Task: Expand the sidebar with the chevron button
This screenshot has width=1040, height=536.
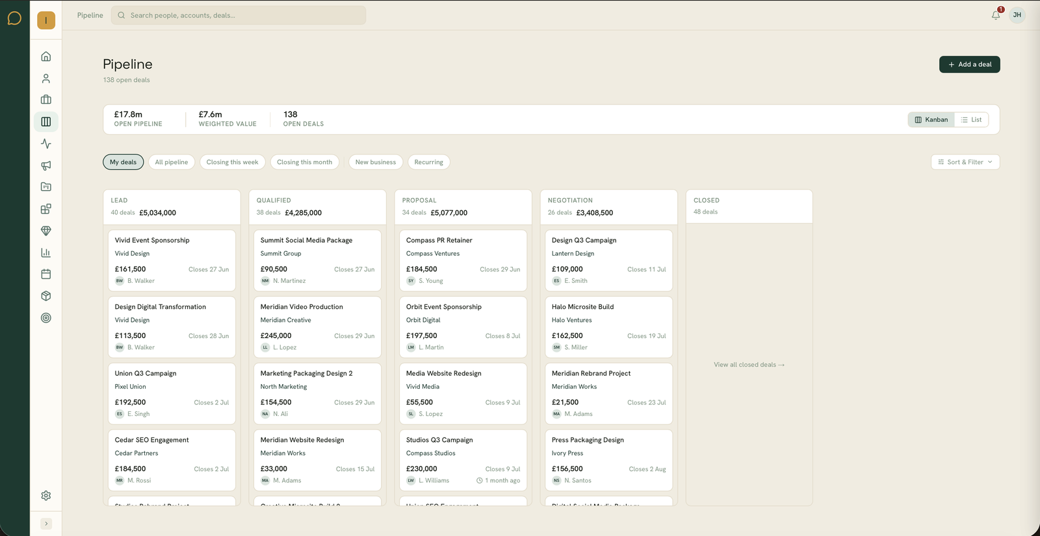Action: [46, 524]
